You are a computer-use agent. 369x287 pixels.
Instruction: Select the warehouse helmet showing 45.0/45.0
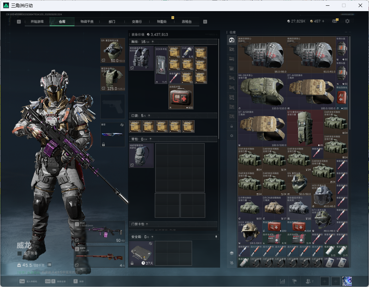(x=324, y=196)
